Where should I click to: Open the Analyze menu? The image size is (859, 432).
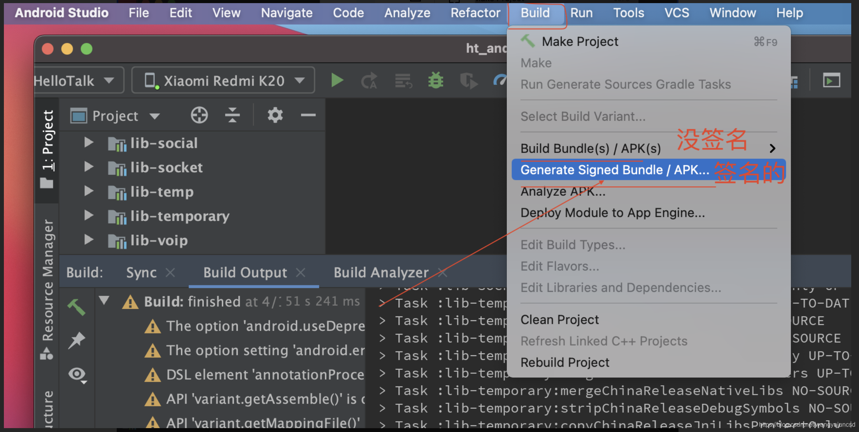tap(407, 13)
